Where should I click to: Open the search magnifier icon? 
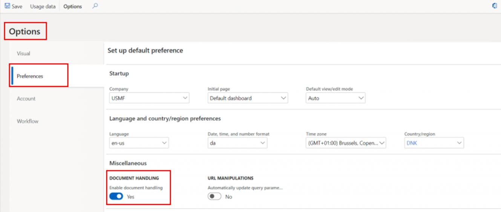95,6
